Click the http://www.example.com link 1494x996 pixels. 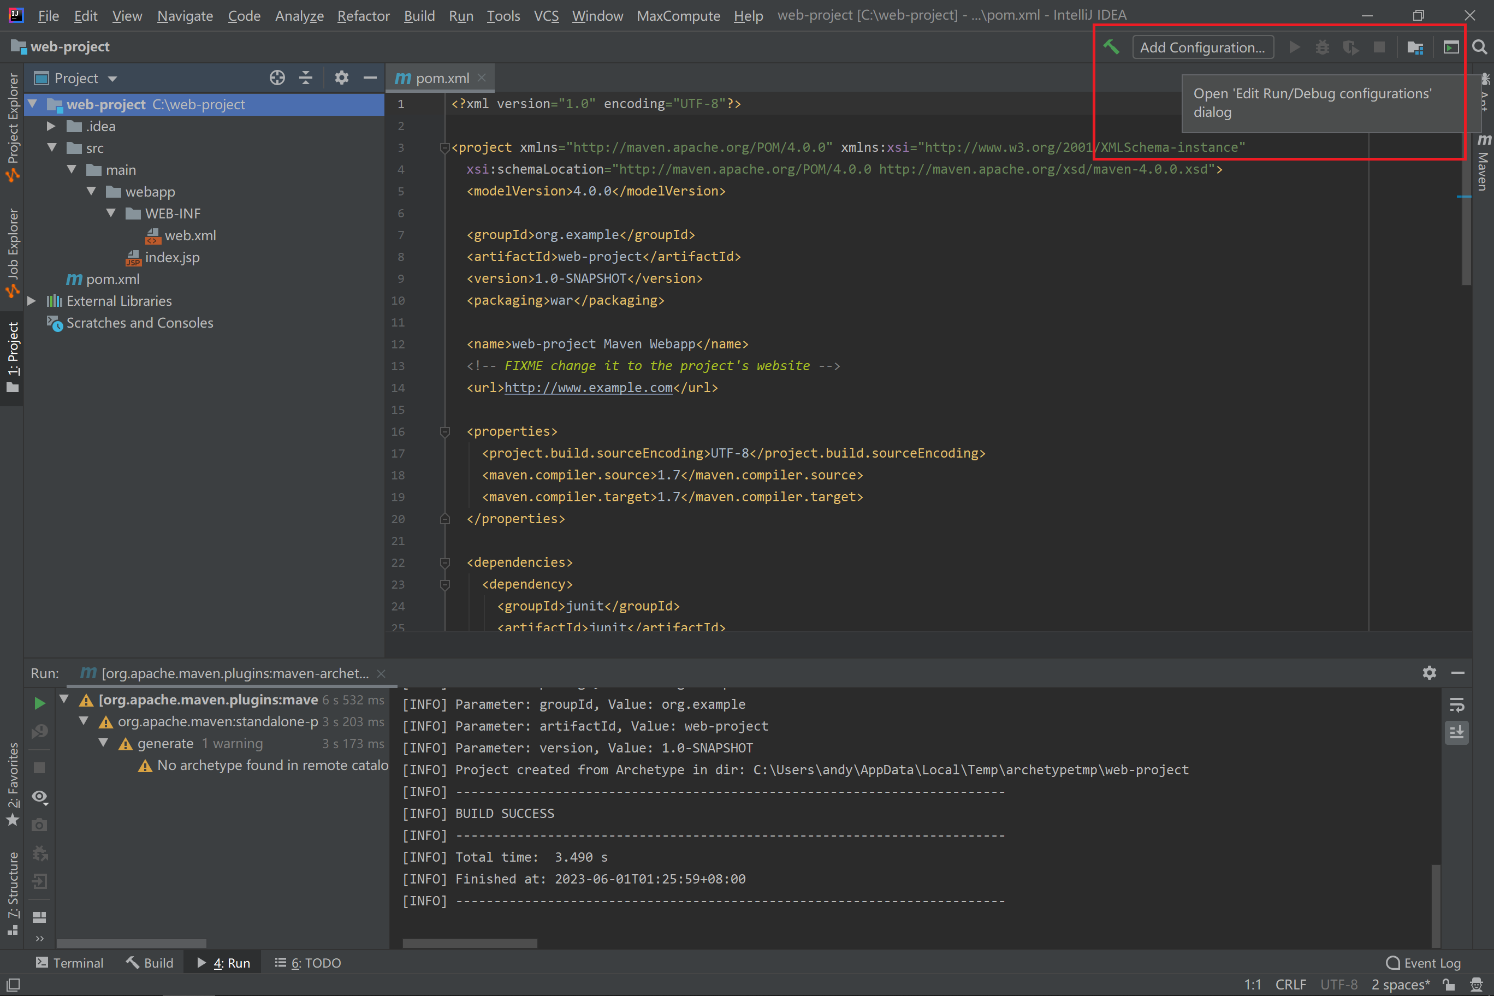[x=588, y=388]
